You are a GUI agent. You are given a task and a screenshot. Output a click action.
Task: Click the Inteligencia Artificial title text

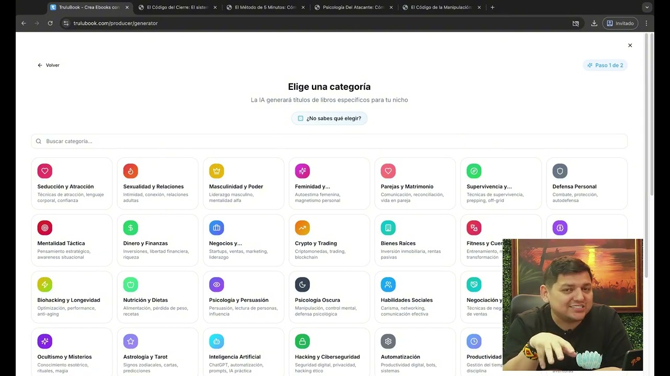click(234, 357)
